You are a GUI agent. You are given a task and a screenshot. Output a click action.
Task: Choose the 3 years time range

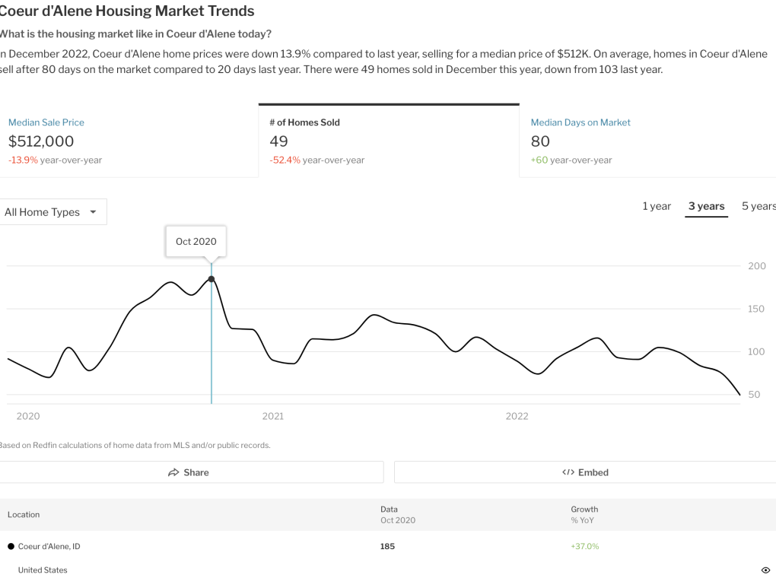coord(706,206)
